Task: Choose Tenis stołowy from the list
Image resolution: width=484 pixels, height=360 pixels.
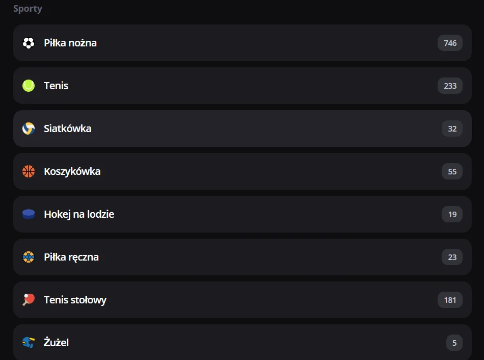Action: tap(75, 300)
